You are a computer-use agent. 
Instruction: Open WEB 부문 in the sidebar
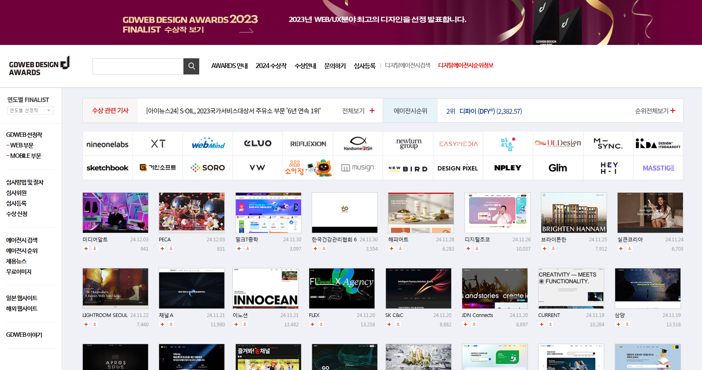(20, 145)
